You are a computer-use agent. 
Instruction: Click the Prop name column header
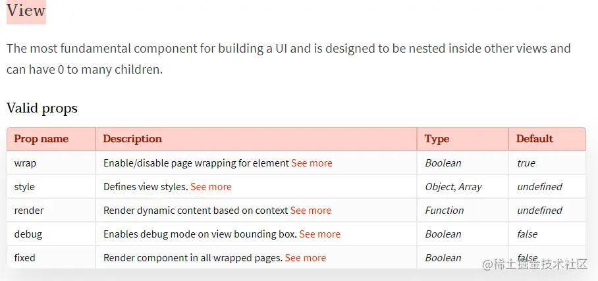(51, 139)
